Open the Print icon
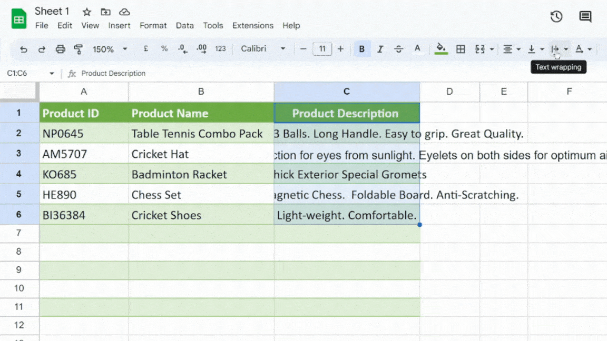The width and height of the screenshot is (607, 341). pos(60,49)
